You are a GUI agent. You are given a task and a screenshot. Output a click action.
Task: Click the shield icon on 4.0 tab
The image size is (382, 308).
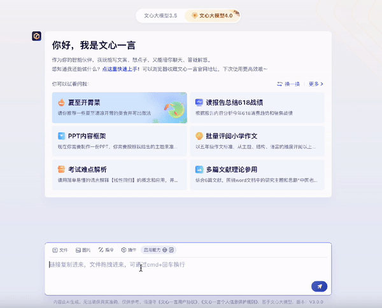[194, 16]
